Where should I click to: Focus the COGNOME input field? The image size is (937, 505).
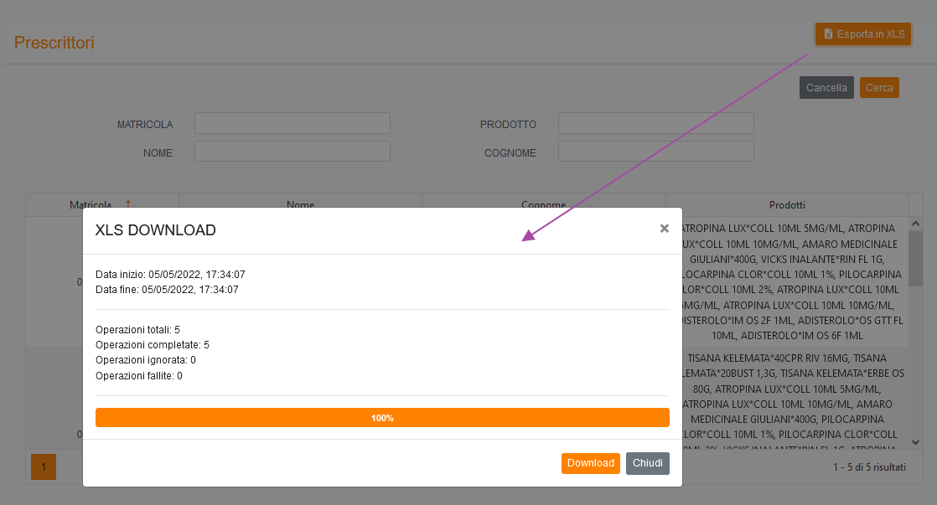pyautogui.click(x=655, y=152)
